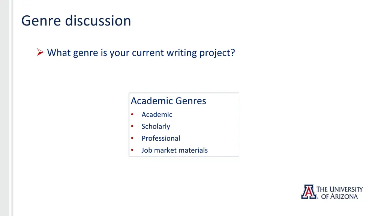This screenshot has width=384, height=216.
Task: Click the 'OF ARIZONA' text in the logo
Action: (339, 196)
